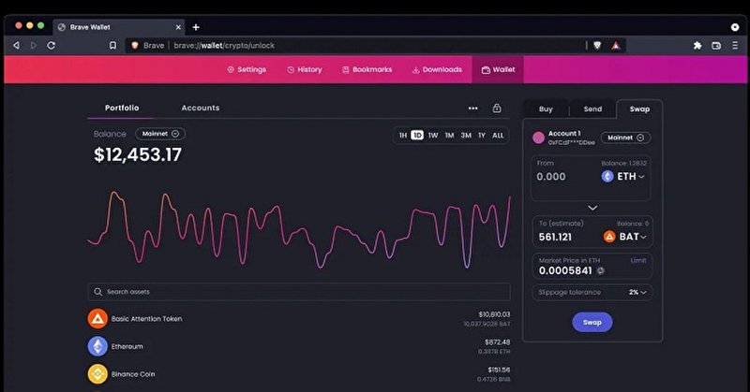Select Wallet in the top navigation
Screen dimensions: 750x392
click(498, 70)
